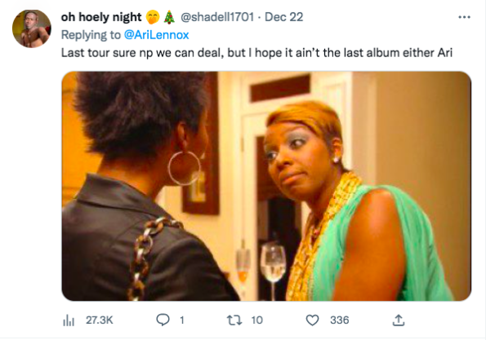Open the user's profile avatar picture

coord(32,29)
